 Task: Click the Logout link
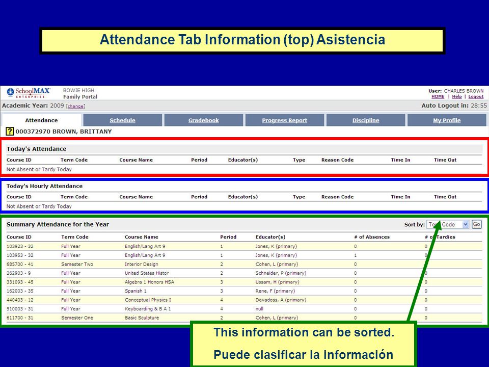[x=476, y=97]
